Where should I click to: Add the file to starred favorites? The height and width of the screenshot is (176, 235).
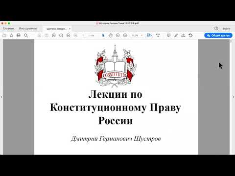(x=11, y=35)
